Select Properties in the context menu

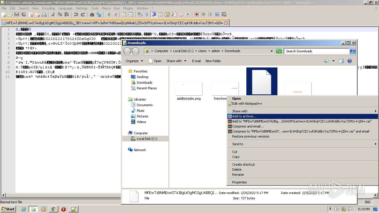[x=303, y=182]
